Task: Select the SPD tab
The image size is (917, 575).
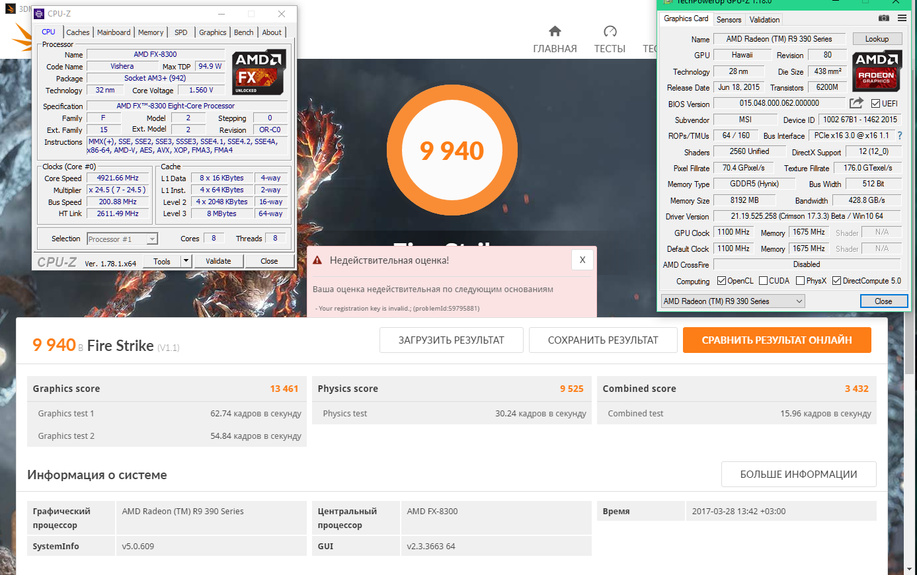Action: click(x=181, y=32)
